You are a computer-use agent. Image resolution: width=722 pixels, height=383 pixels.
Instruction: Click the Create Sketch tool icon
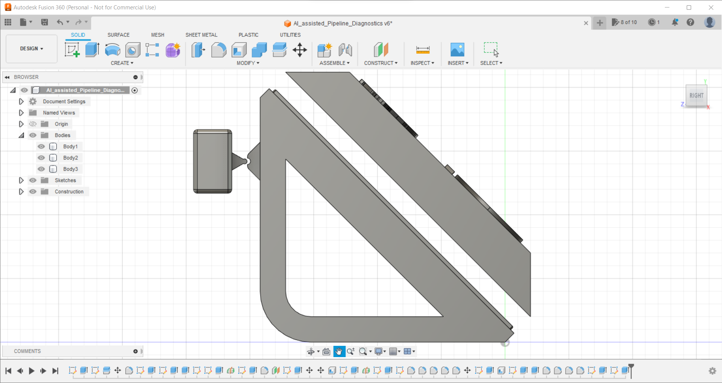tap(72, 50)
